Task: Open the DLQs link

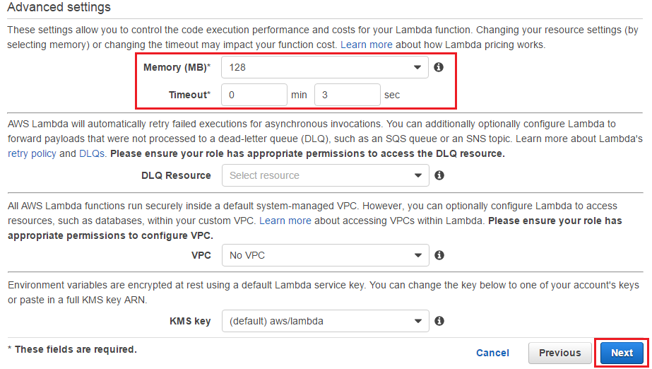Action: pyautogui.click(x=92, y=153)
